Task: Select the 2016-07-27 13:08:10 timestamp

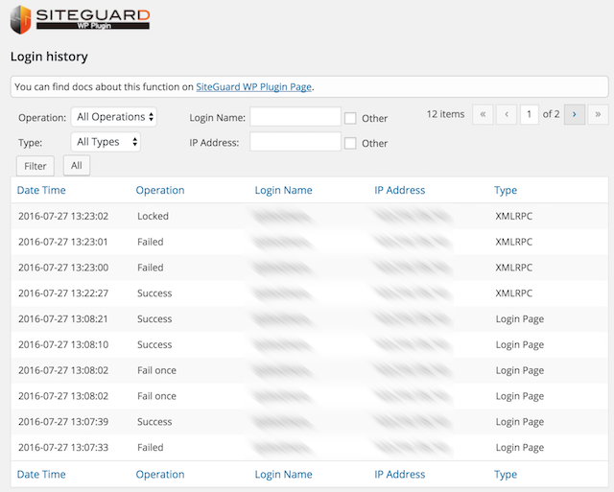Action: [63, 345]
